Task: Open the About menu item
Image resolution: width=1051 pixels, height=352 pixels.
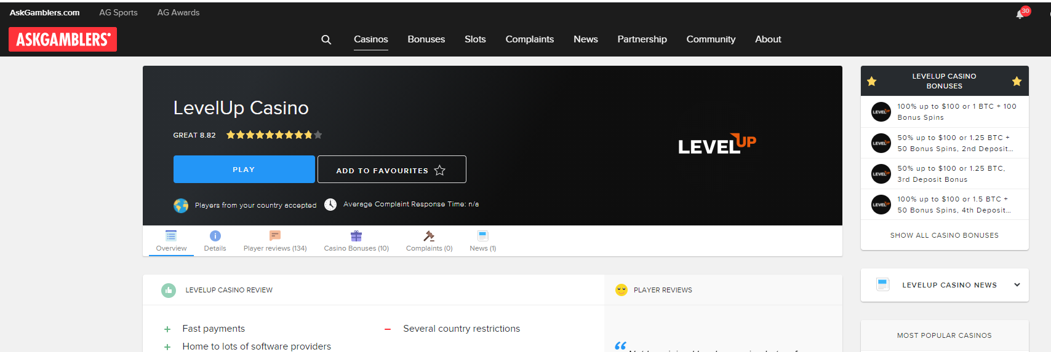Action: [x=768, y=39]
